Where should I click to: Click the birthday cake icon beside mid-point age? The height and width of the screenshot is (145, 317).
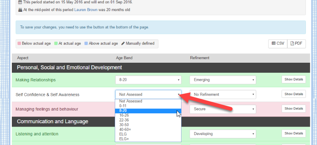[20, 10]
